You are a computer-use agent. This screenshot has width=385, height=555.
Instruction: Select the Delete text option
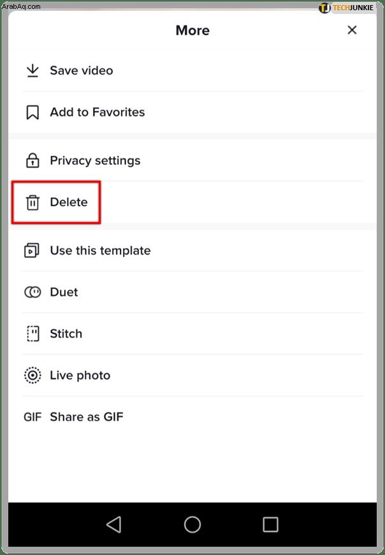click(69, 202)
